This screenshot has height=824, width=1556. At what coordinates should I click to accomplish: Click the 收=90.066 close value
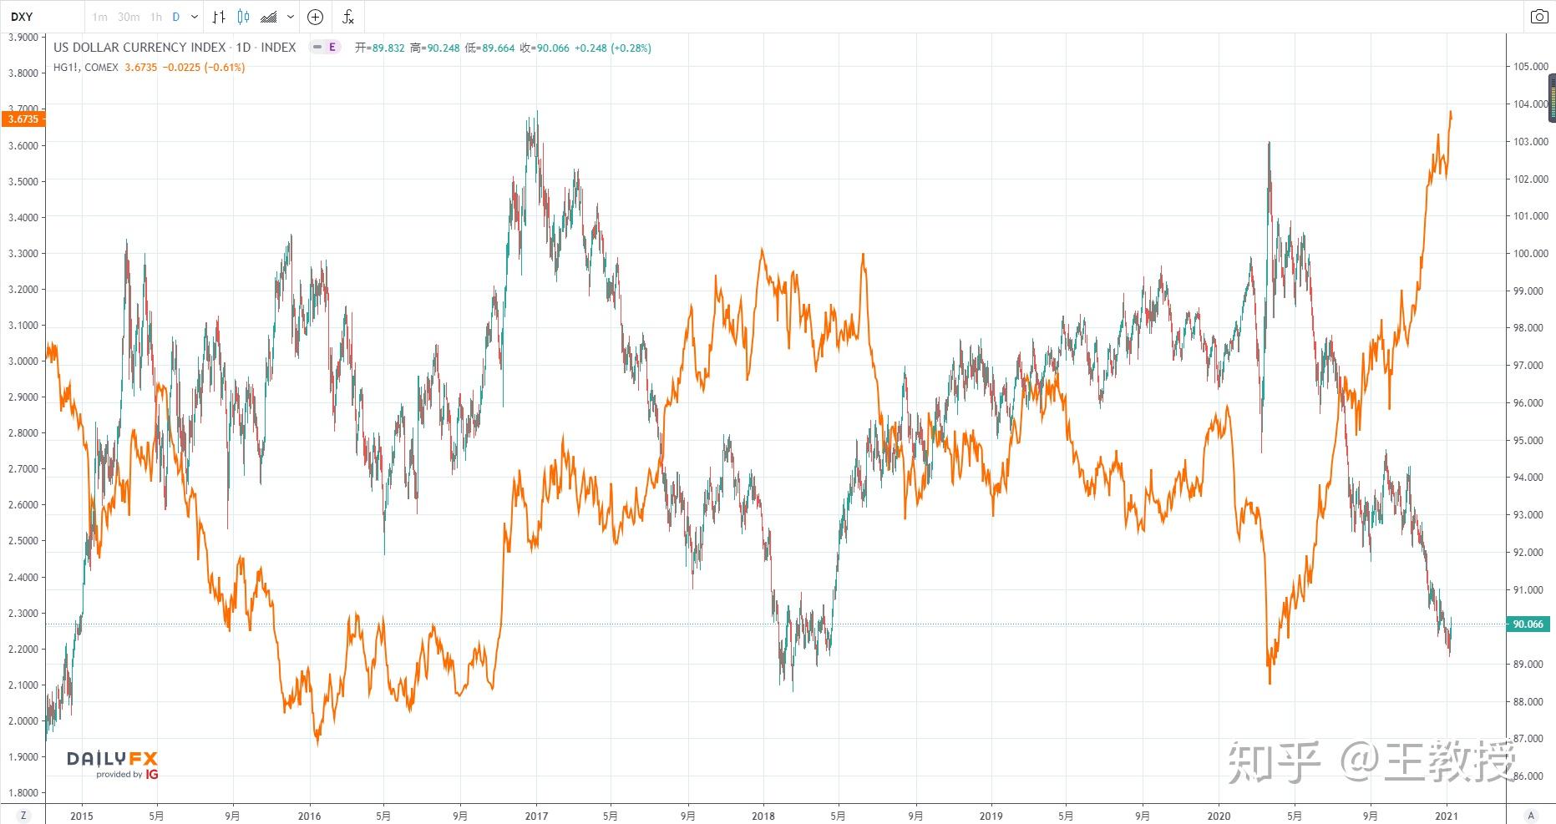[545, 48]
